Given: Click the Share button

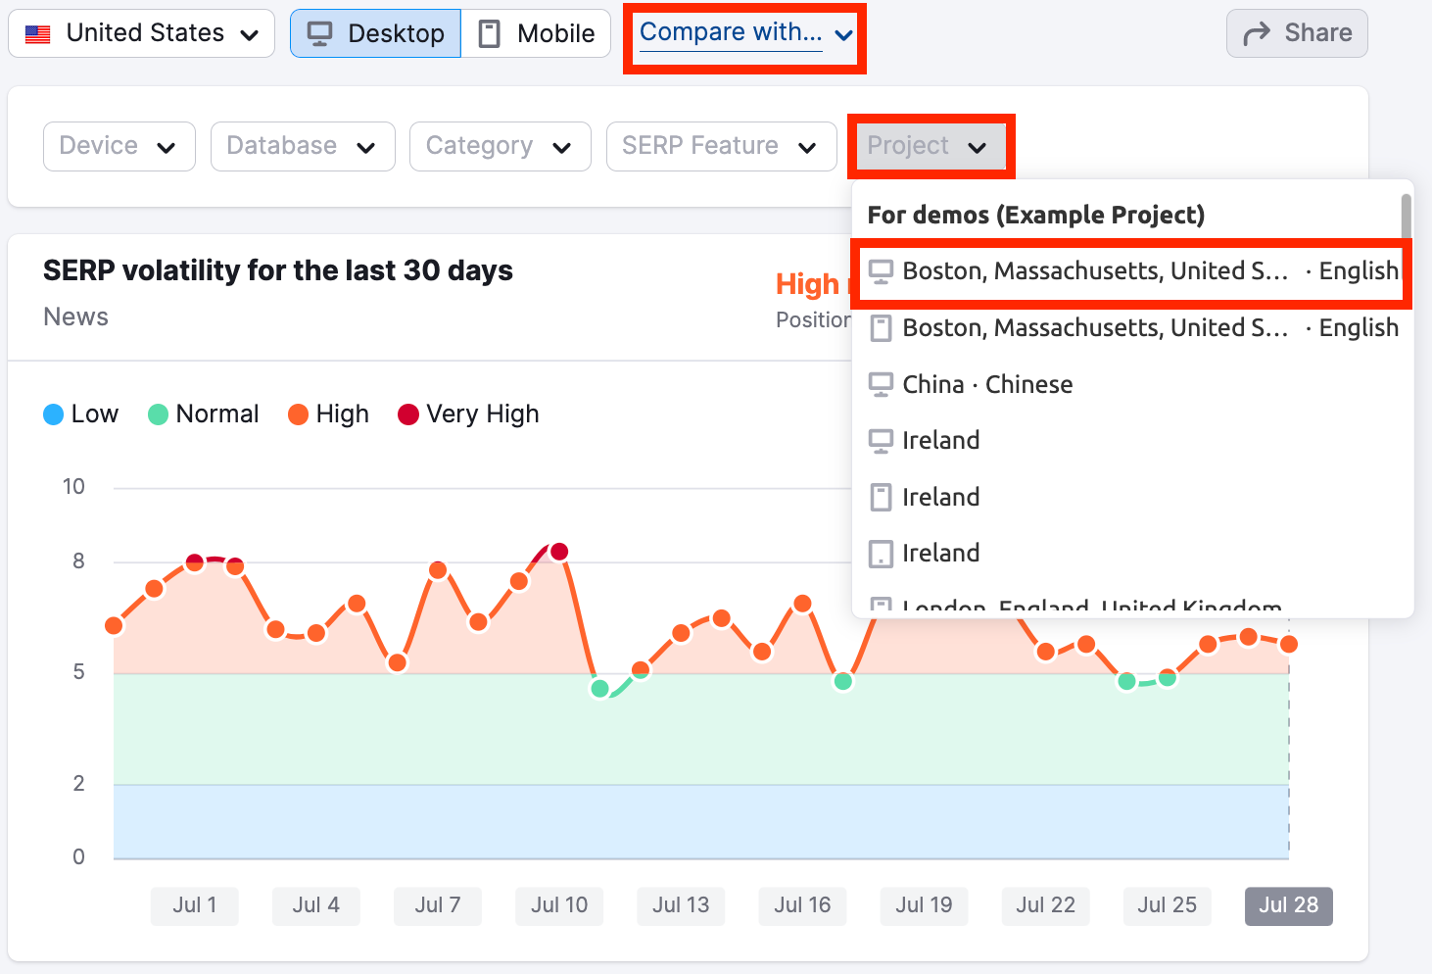Looking at the screenshot, I should point(1296,34).
